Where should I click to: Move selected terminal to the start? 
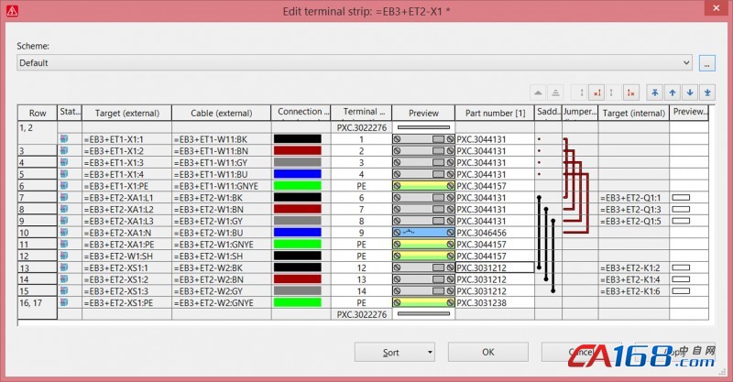click(655, 93)
